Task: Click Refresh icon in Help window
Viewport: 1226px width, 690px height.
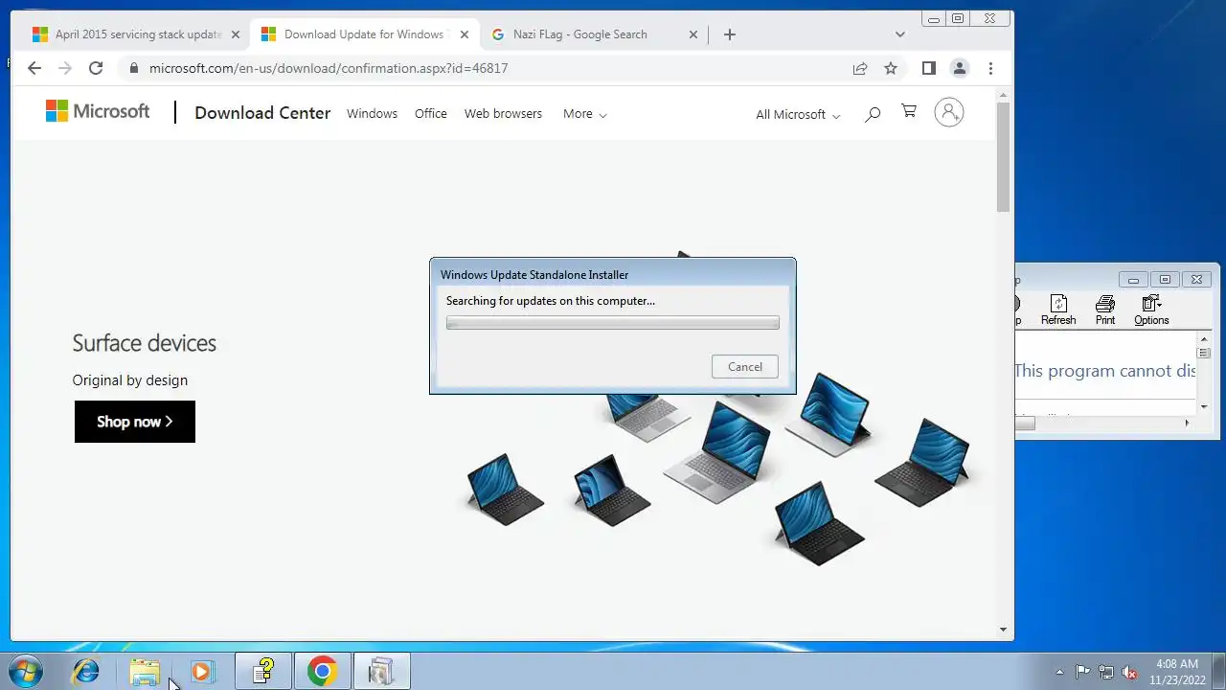Action: 1058,310
